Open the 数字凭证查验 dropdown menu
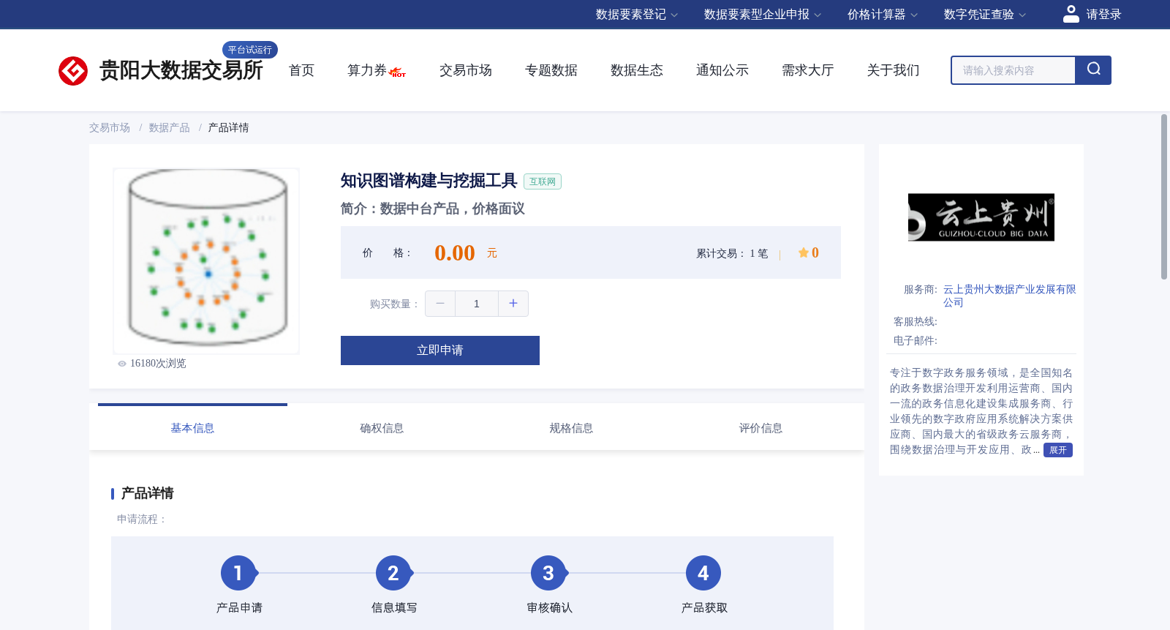The image size is (1170, 630). point(985,15)
